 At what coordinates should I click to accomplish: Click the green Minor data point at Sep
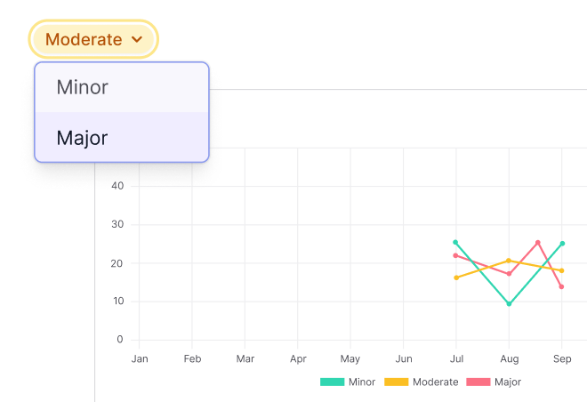coord(562,243)
